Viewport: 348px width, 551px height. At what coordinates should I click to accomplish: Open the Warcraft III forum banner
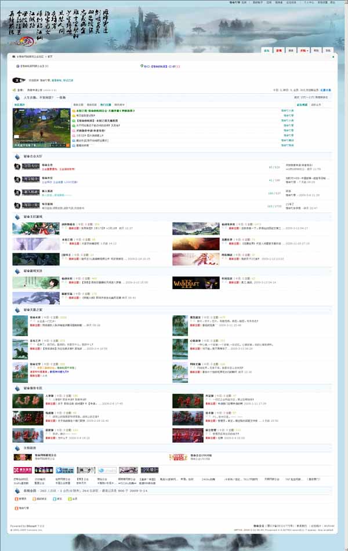195,283
